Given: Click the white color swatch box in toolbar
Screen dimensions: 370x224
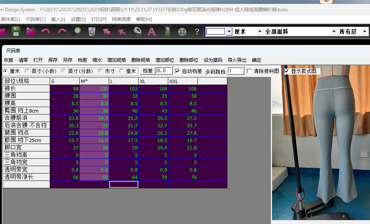Looking at the screenshot, I should [x=215, y=31].
